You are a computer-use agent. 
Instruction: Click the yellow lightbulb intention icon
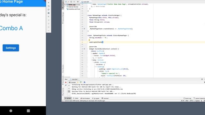pos(89,40)
